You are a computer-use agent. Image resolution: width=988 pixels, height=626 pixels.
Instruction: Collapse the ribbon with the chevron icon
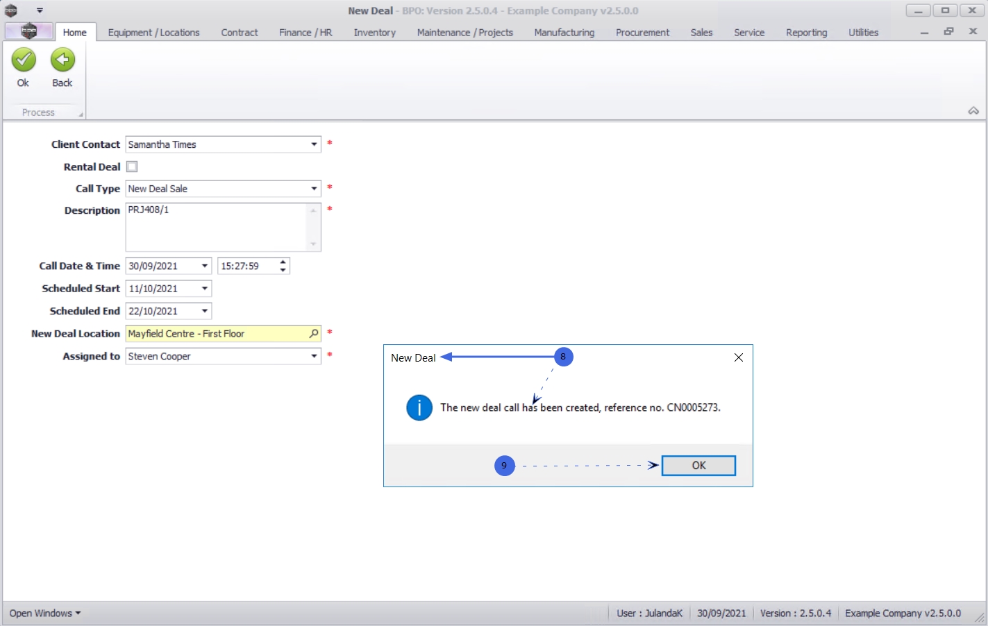(973, 111)
